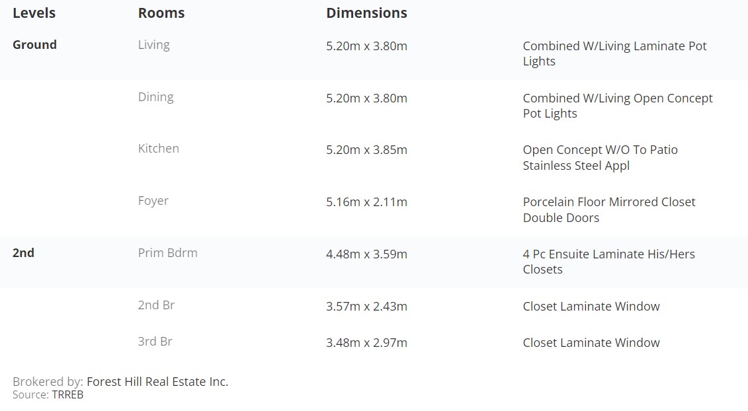This screenshot has height=411, width=748.
Task: Click the 3rd Br dimensions 3.48m x 2.97m
Action: [366, 342]
